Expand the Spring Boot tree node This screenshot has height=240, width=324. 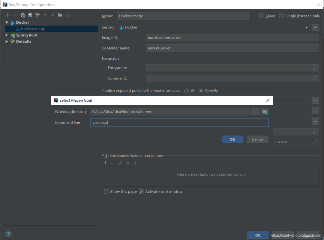pyautogui.click(x=7, y=35)
